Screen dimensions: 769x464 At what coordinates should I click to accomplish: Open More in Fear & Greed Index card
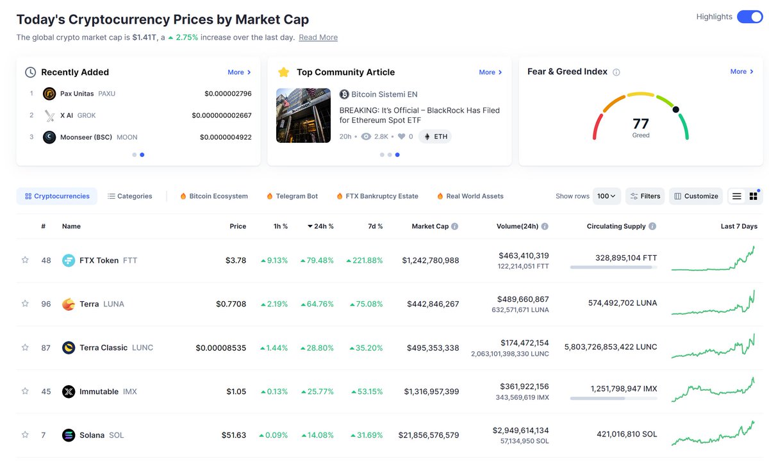pyautogui.click(x=741, y=72)
